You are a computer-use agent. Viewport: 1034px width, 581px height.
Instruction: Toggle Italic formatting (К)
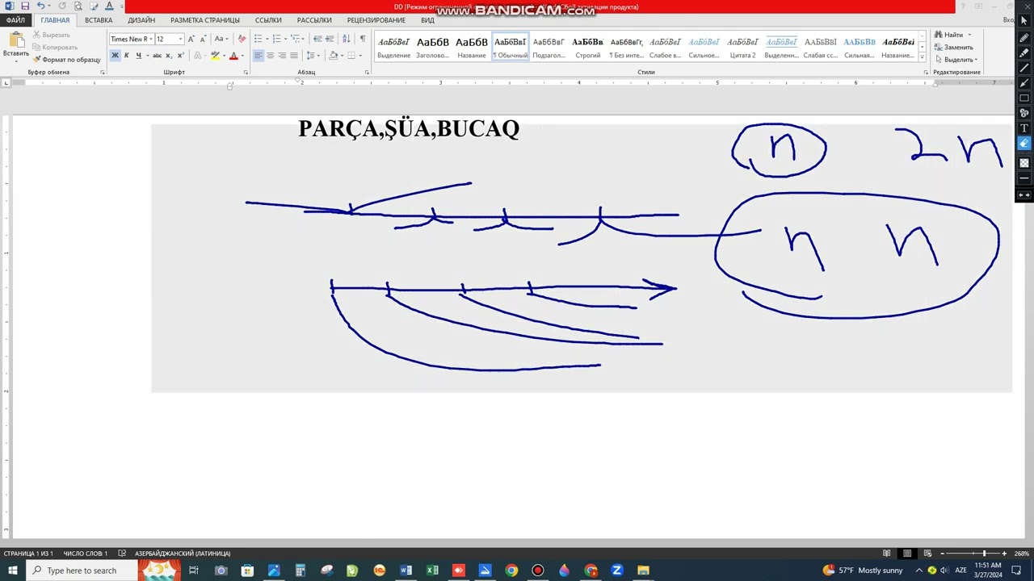126,56
